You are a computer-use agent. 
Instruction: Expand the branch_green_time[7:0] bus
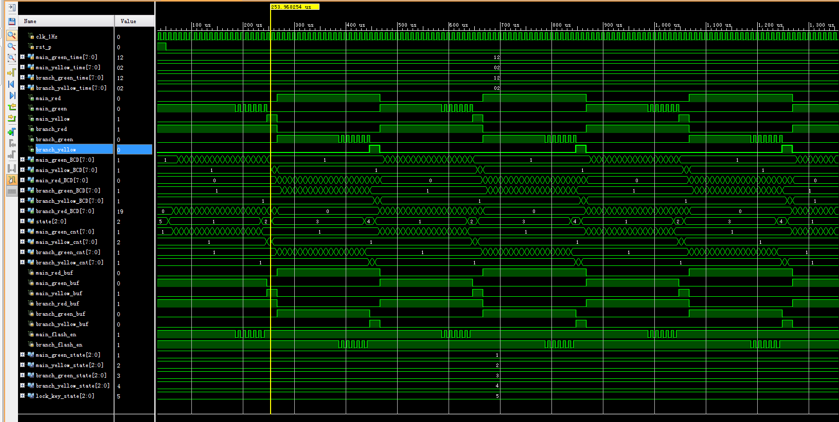22,78
